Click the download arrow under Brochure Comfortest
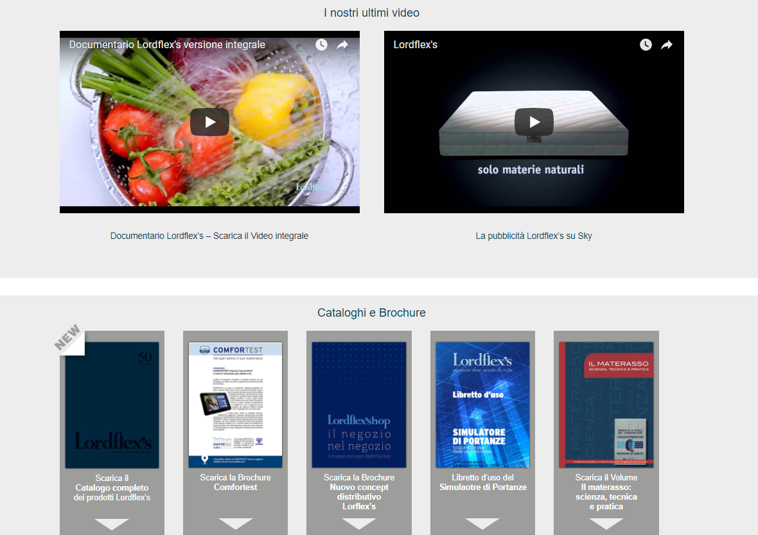 (235, 524)
